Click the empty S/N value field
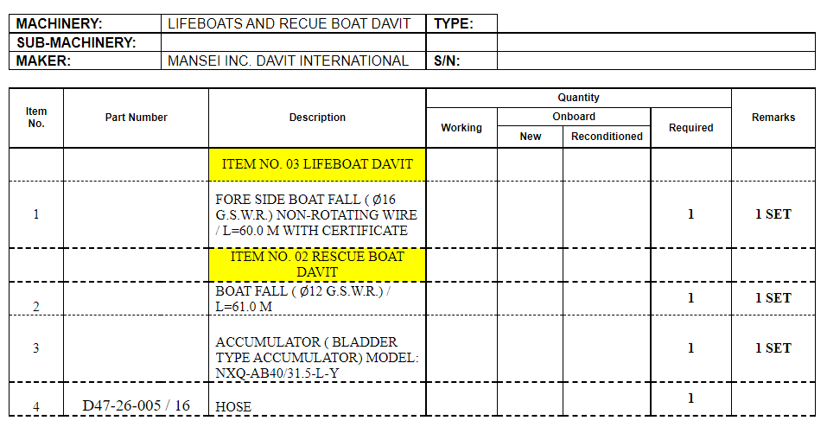The width and height of the screenshot is (827, 427). tap(656, 61)
